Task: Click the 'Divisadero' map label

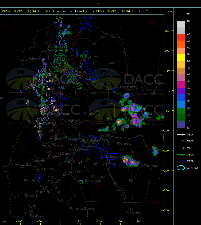Action: 70,121
